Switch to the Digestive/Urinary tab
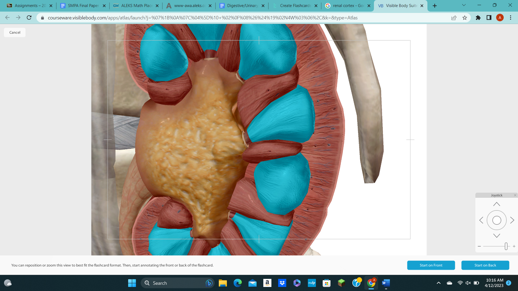 point(241,5)
